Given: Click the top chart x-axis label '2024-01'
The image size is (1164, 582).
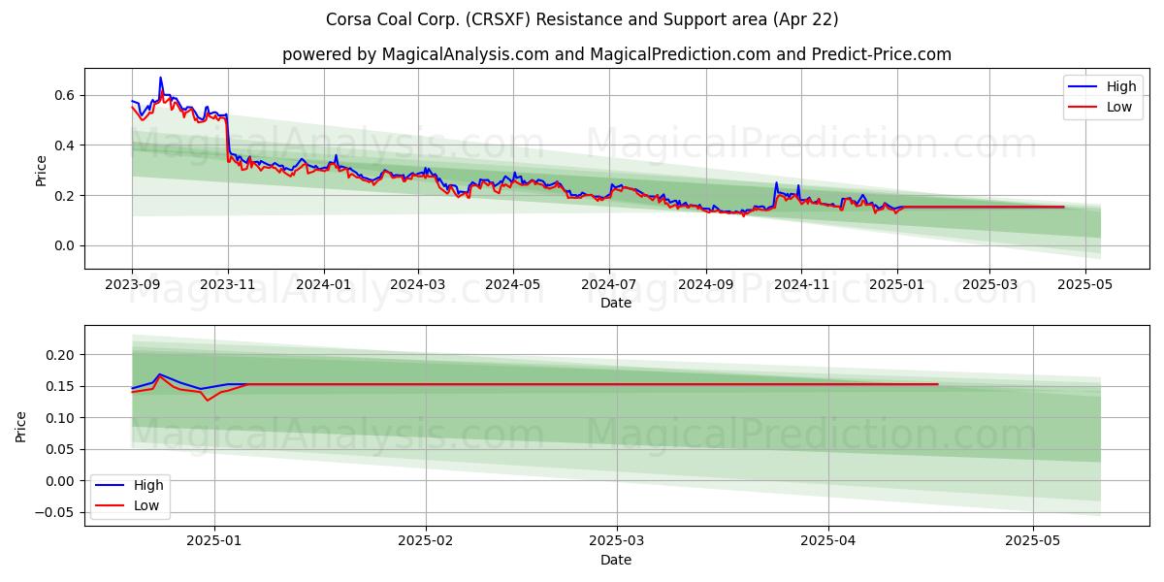Looking at the screenshot, I should click(323, 284).
